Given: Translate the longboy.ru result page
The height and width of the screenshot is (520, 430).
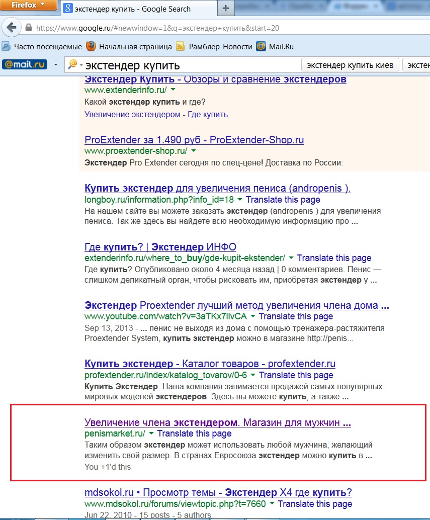Looking at the screenshot, I should pos(283,200).
